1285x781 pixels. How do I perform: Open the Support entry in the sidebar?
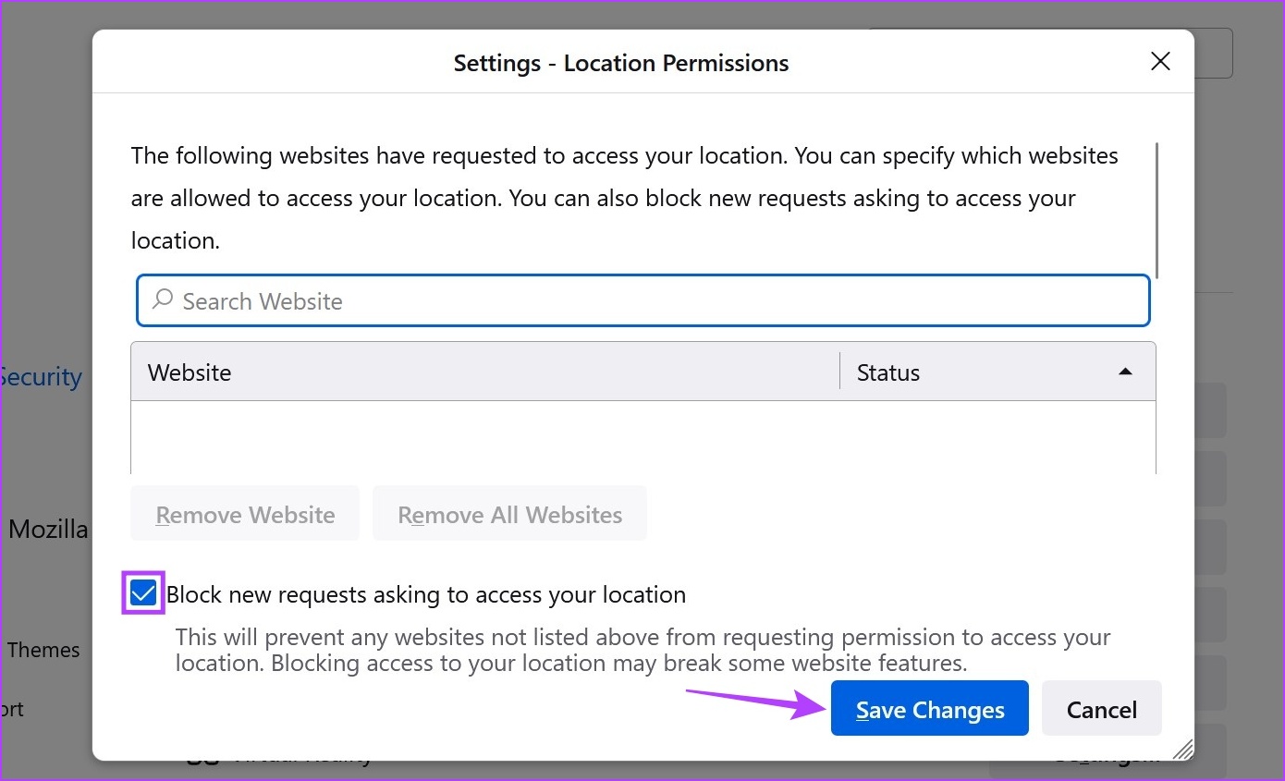pyautogui.click(x=11, y=709)
